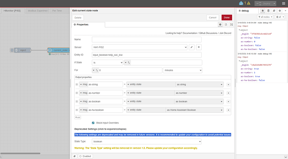Open the 'as boolean' format dropdown
This screenshot has height=159, width=288.
coord(199,102)
